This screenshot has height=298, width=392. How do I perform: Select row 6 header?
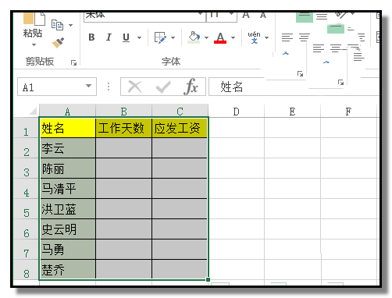click(x=26, y=229)
